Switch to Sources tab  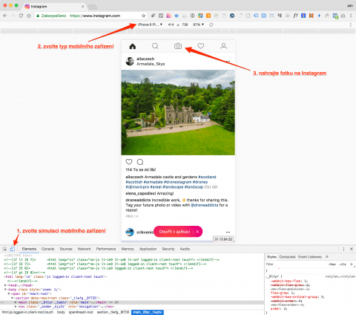coord(66,249)
